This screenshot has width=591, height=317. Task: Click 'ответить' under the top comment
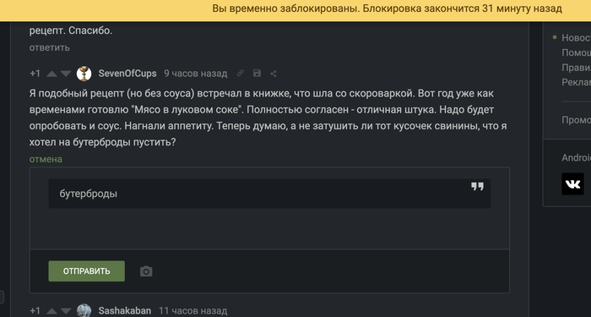(49, 47)
